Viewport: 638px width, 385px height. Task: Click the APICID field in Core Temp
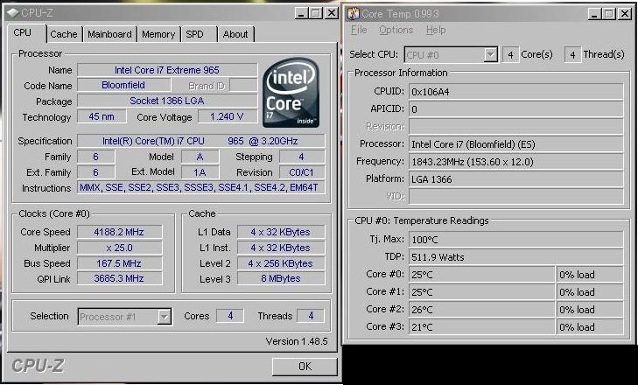516,109
